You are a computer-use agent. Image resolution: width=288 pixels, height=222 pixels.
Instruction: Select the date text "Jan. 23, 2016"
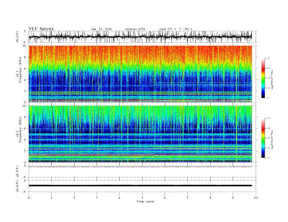[x=101, y=29]
